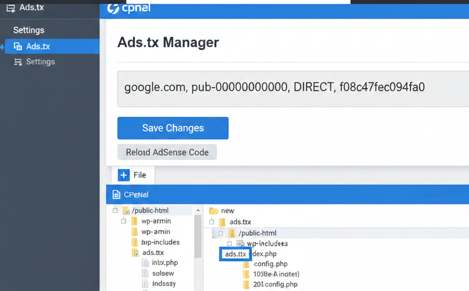Open the Settings sub-item in sidebar
This screenshot has width=469, height=291.
point(40,62)
